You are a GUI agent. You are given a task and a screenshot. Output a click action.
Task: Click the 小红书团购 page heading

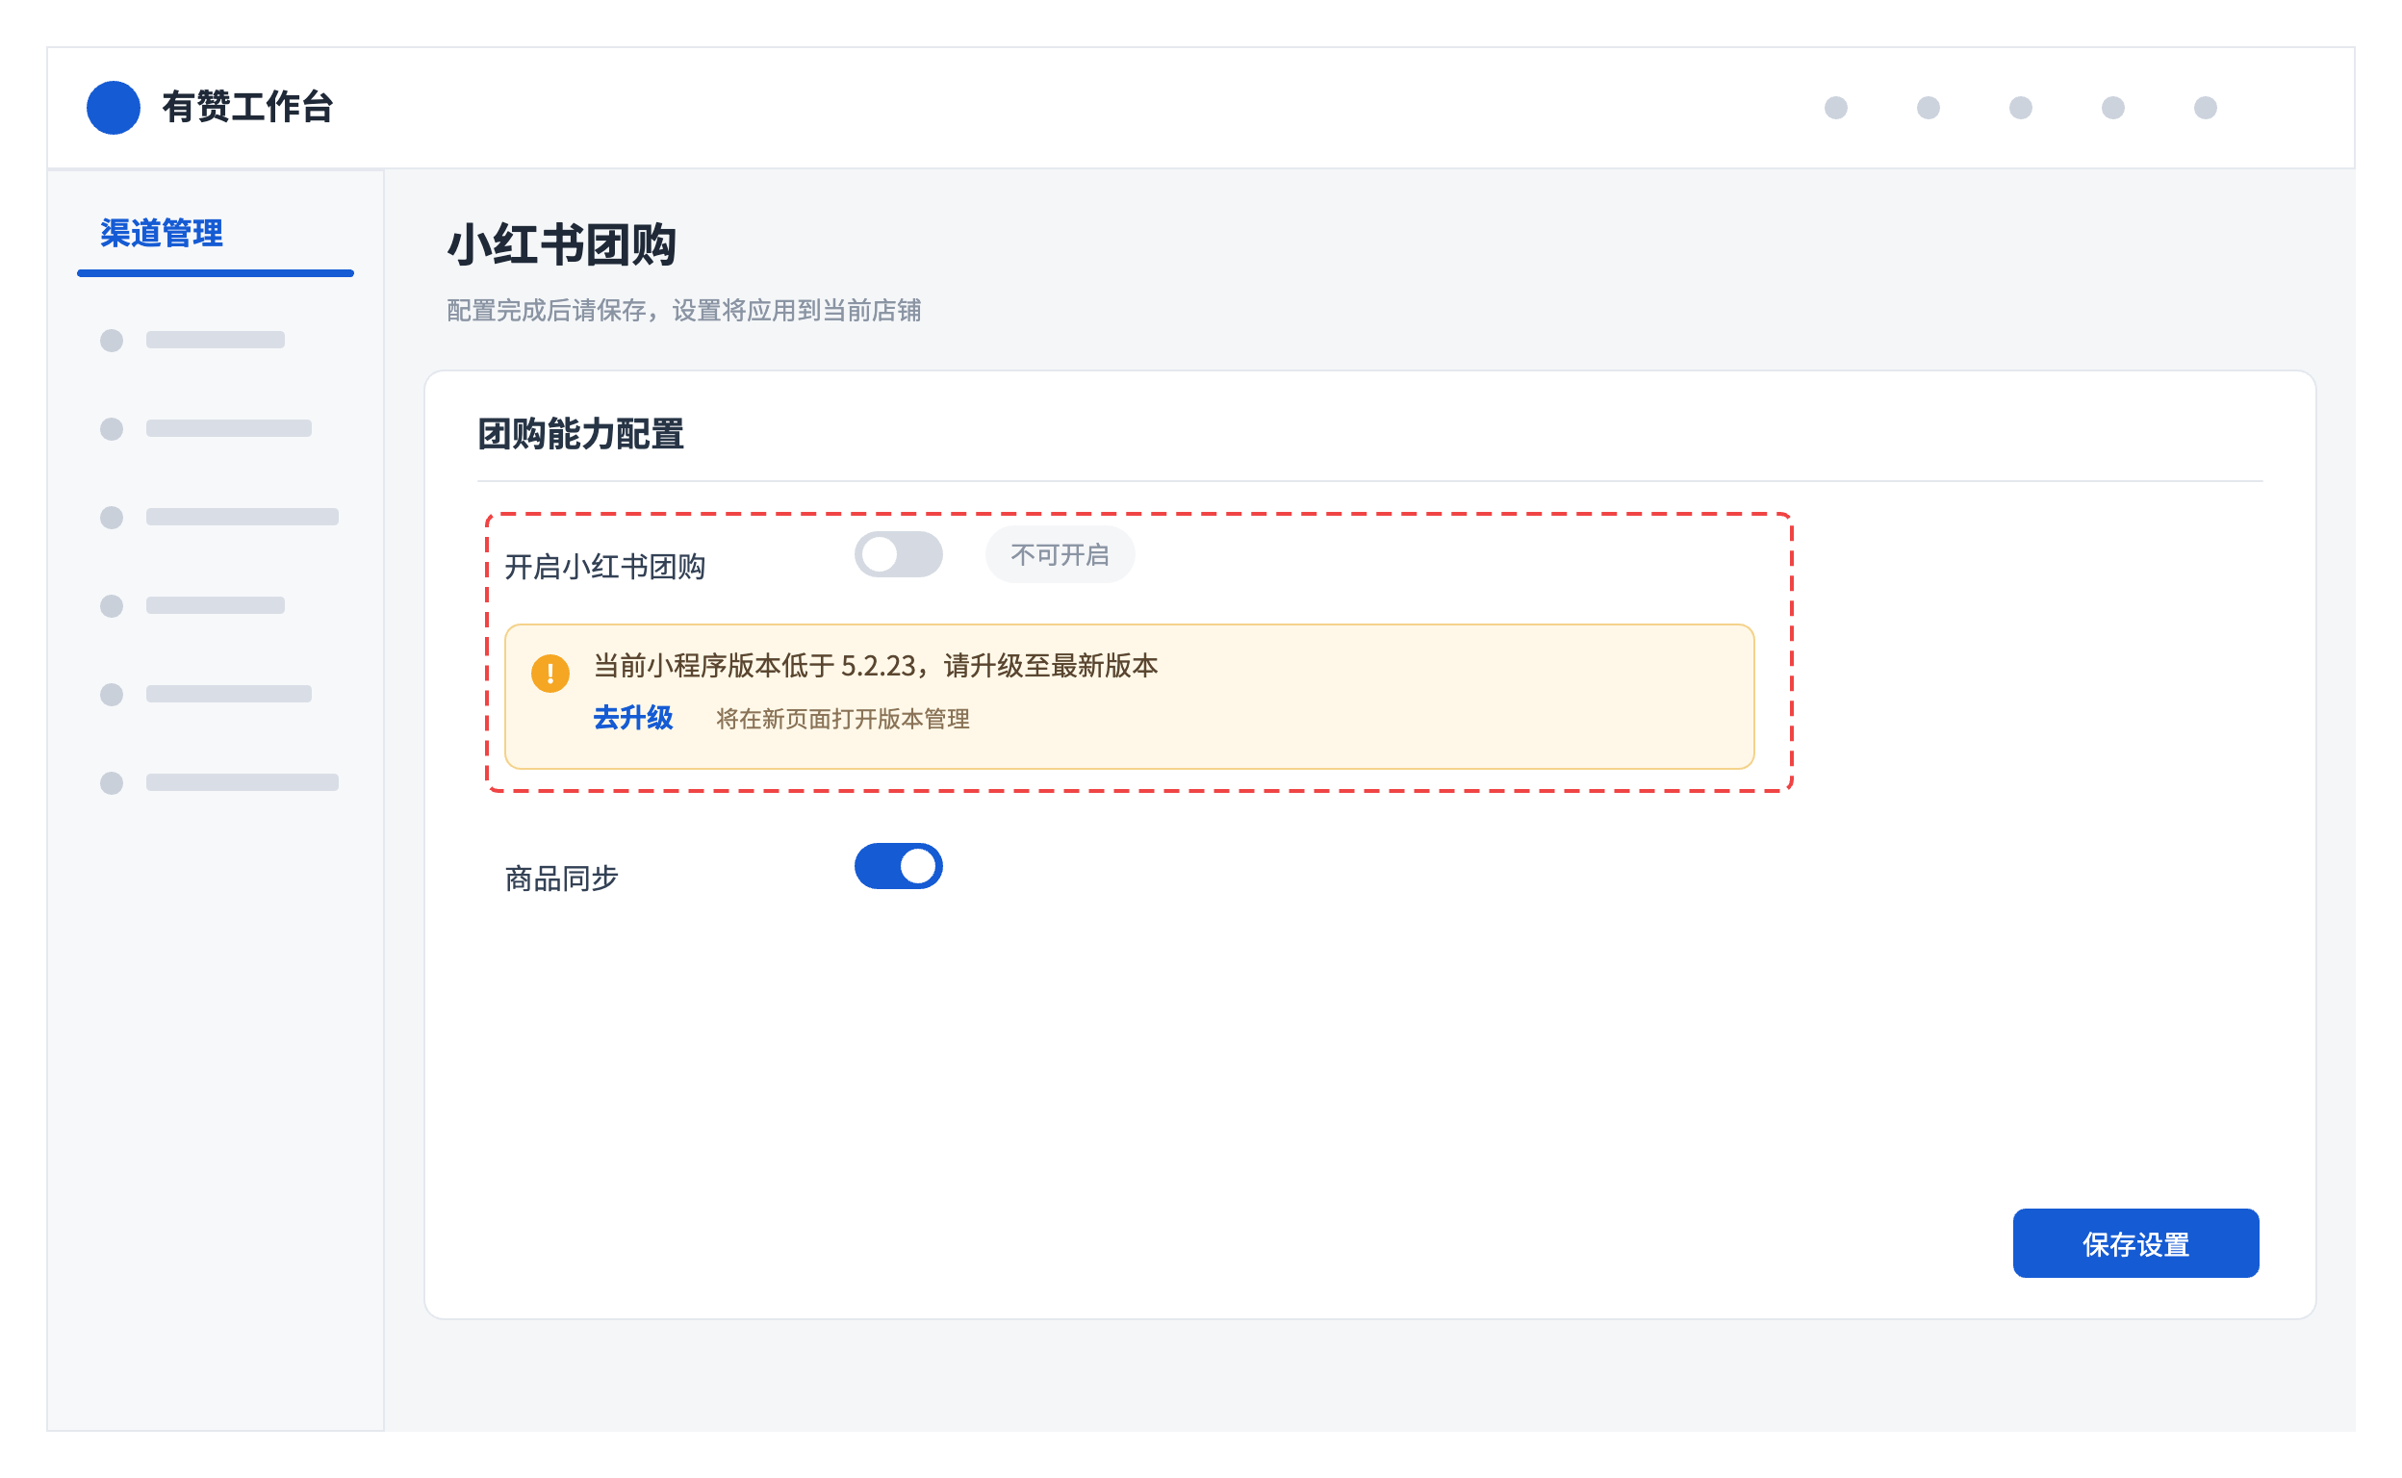[562, 244]
